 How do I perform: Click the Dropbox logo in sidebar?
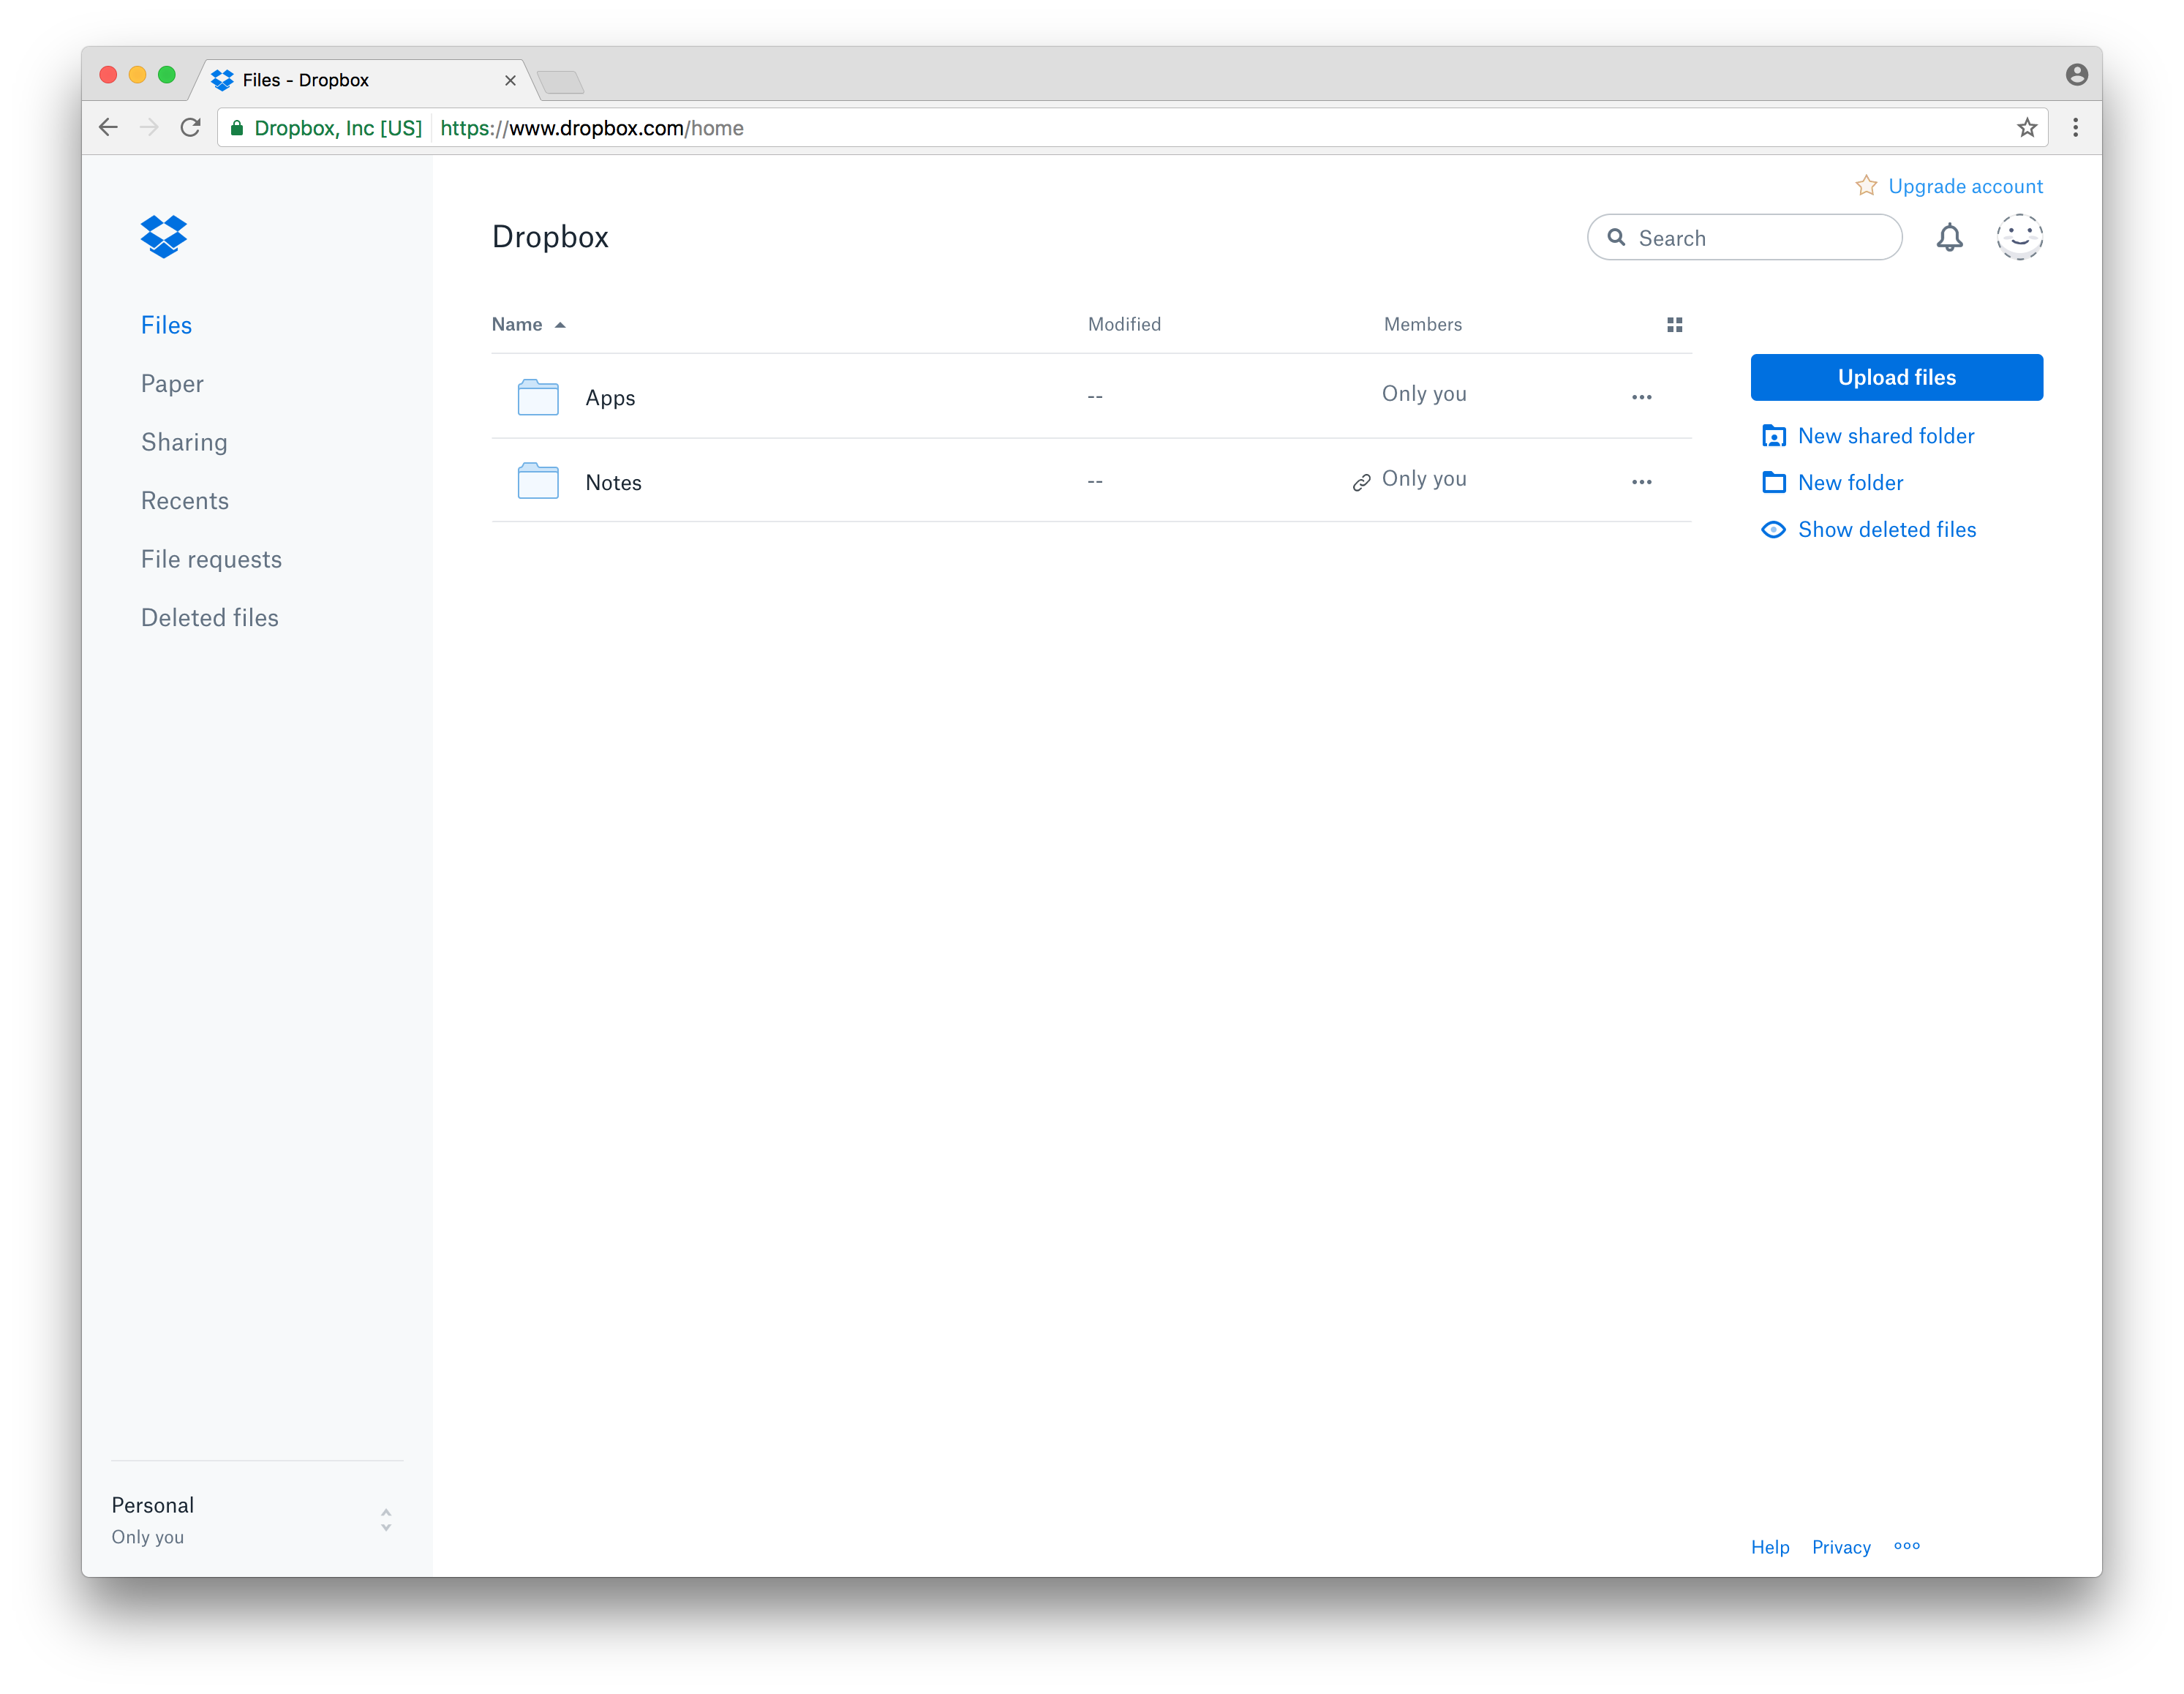164,236
